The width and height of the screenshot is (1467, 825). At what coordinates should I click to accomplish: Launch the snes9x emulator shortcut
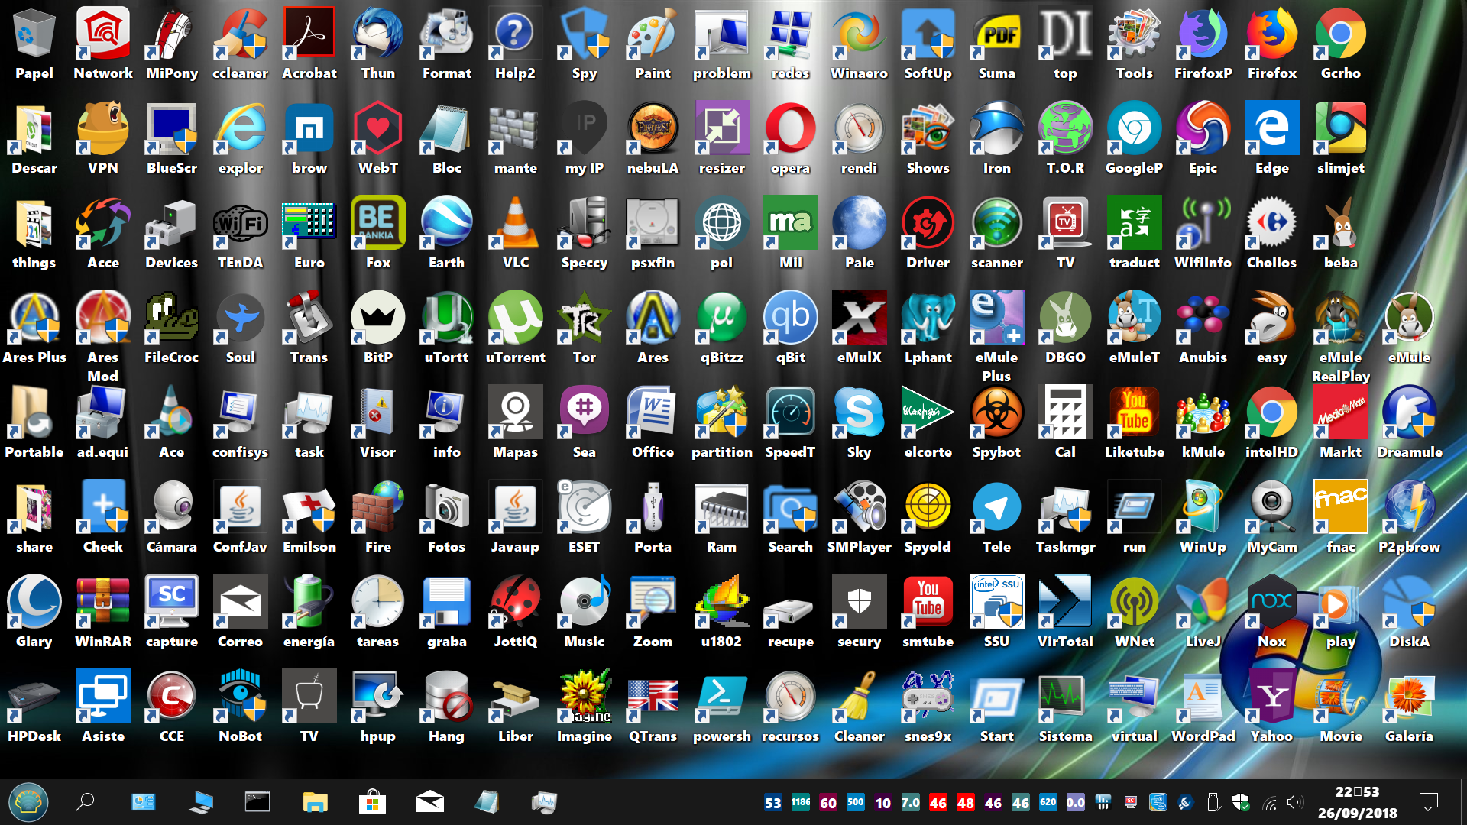coord(928,707)
